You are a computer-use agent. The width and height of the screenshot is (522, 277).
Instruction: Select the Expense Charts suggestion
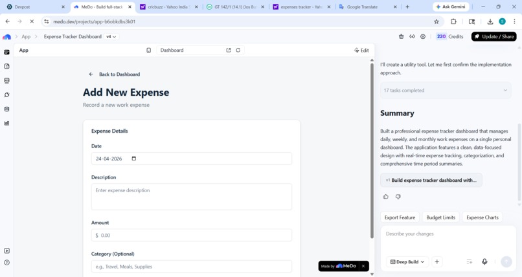pos(482,217)
